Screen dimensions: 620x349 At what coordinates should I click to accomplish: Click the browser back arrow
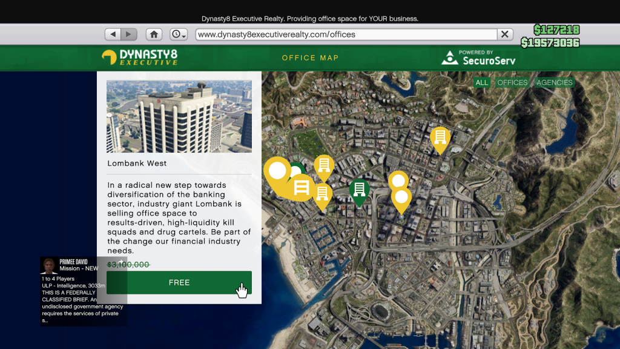pyautogui.click(x=113, y=35)
